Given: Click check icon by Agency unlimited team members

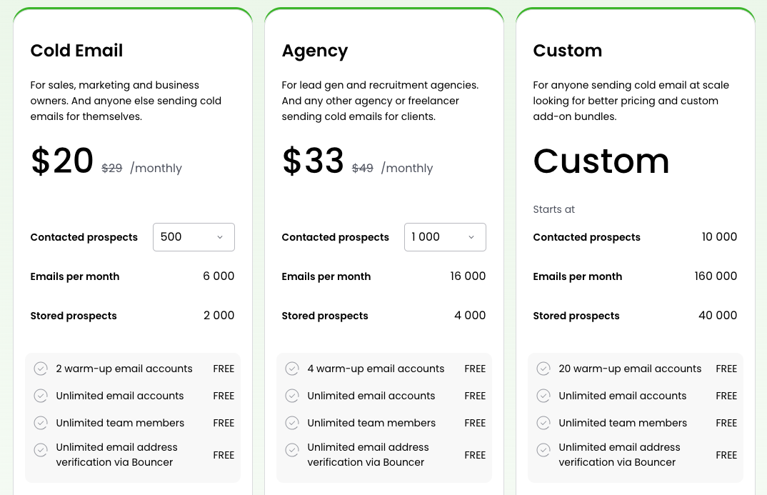Looking at the screenshot, I should (x=292, y=423).
